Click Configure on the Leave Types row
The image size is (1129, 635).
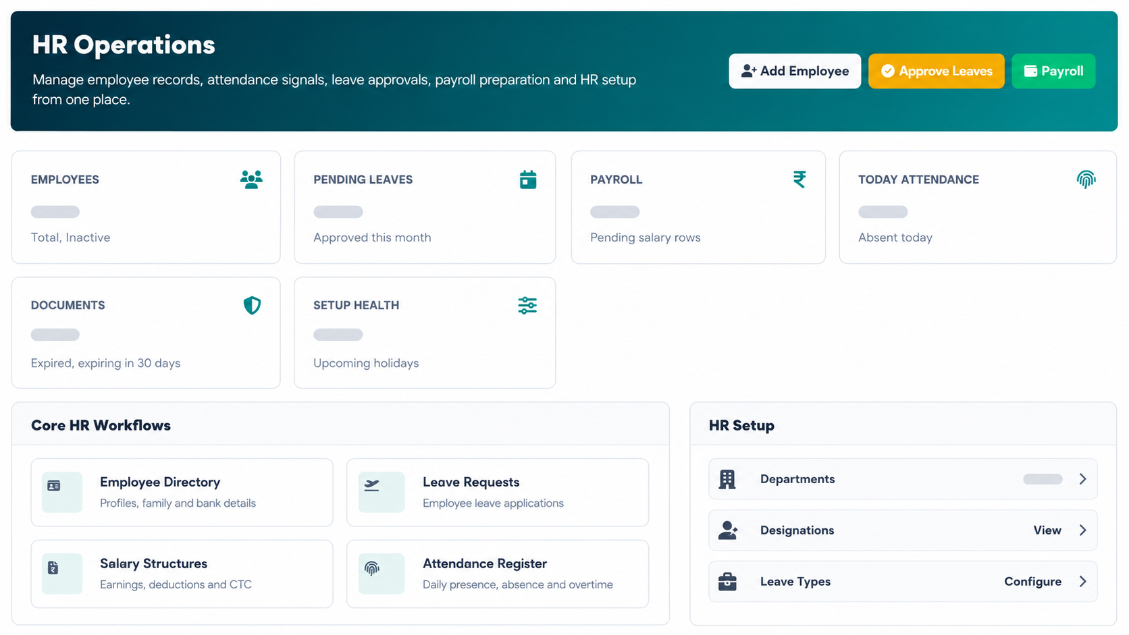(1032, 582)
